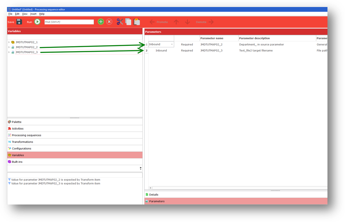Cut selection using scissors icon
This screenshot has height=222, width=345.
(x=120, y=22)
